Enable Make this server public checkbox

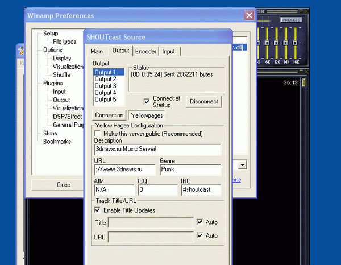[98, 134]
